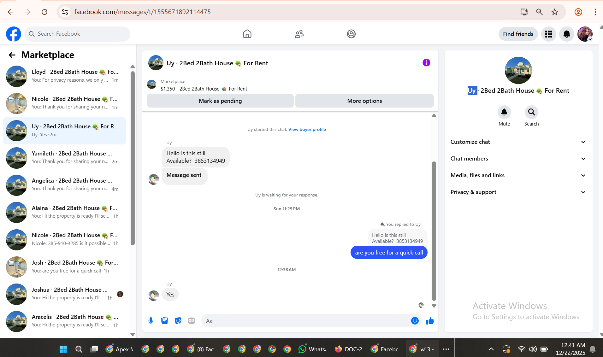Expand Customize chat section
Screen dimensions: 603x357
[518, 142]
